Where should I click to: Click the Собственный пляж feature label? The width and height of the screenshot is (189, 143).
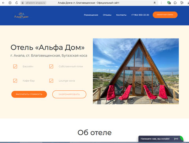coord(71,66)
